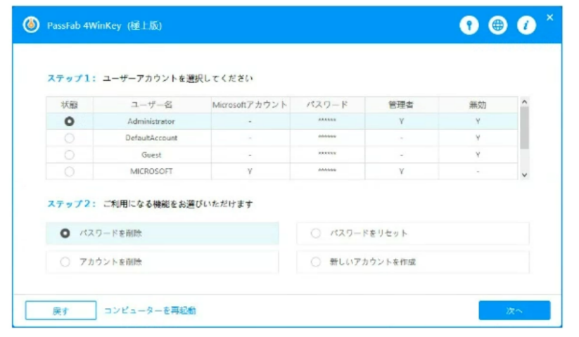The height and width of the screenshot is (337, 579).
Task: Click the 管理者 column header
Action: point(402,105)
